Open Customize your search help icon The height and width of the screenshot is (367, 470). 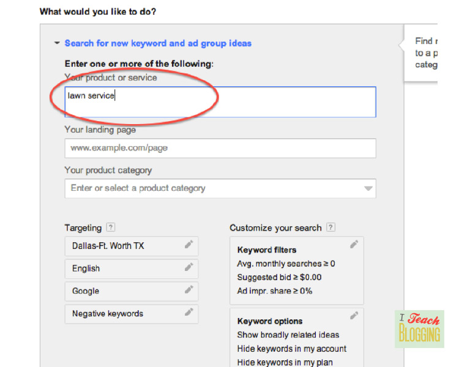(x=330, y=228)
